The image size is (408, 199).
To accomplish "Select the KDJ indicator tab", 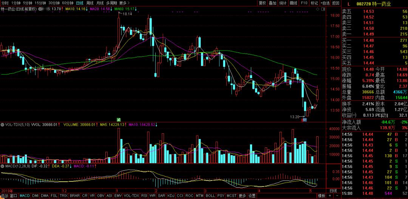I will click(171, 196).
